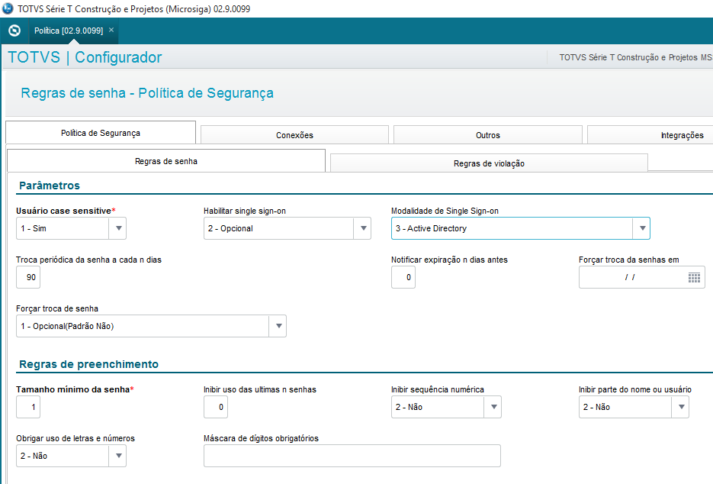Viewport: 713px width, 484px height.
Task: Switch to Regras de violação sub-tab
Action: pyautogui.click(x=489, y=163)
